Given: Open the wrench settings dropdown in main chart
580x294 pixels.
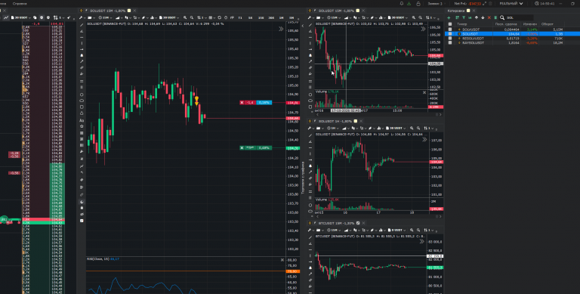Looking at the screenshot, I should [82, 17].
